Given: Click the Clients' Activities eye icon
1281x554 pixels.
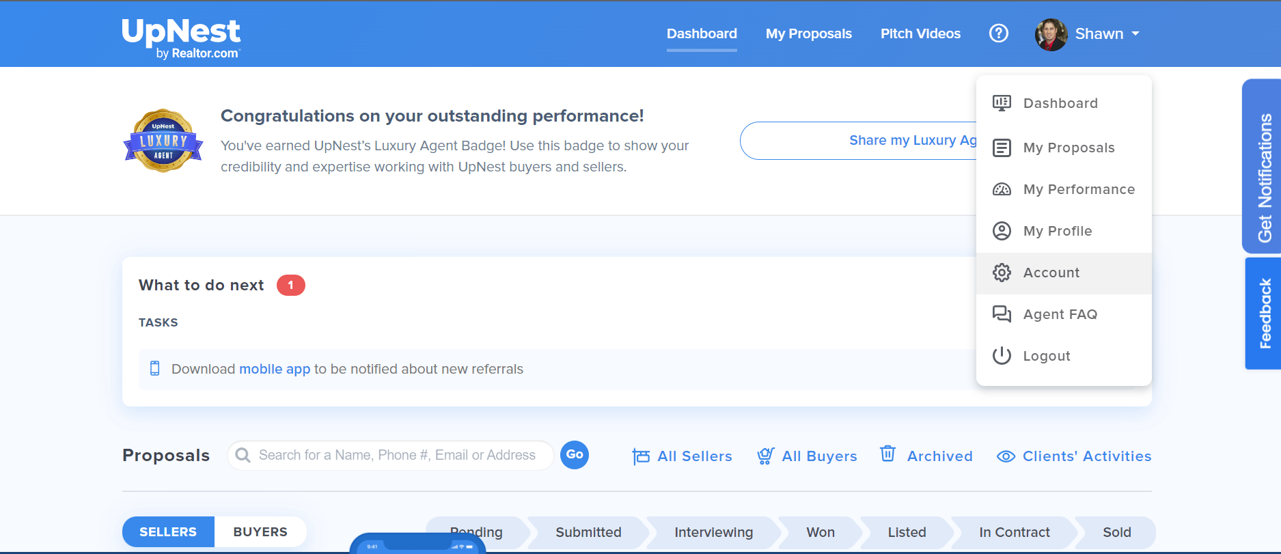Looking at the screenshot, I should (1006, 456).
